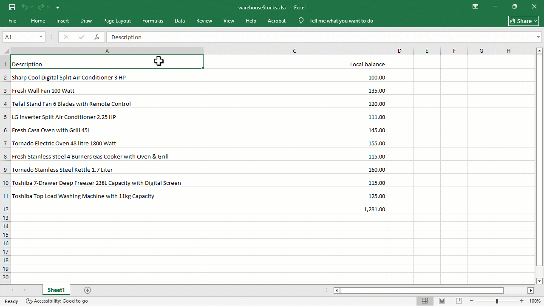Click the Cancel X icon in formula bar
The height and width of the screenshot is (306, 544).
click(66, 37)
